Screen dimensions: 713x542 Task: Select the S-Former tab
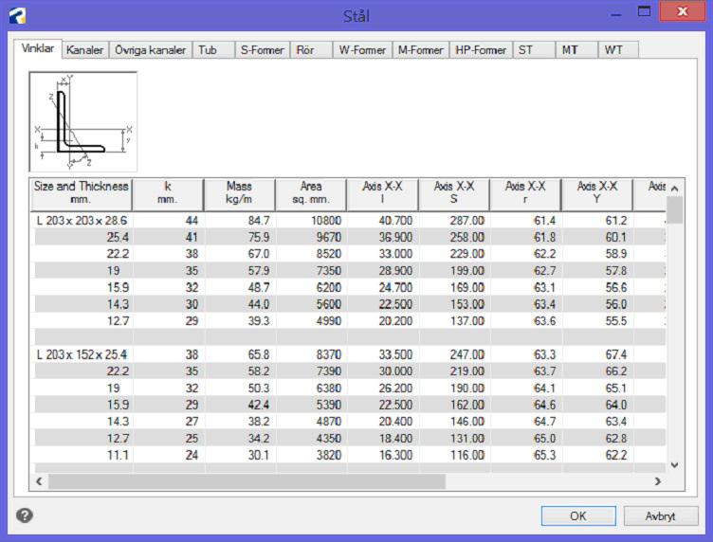tap(263, 50)
